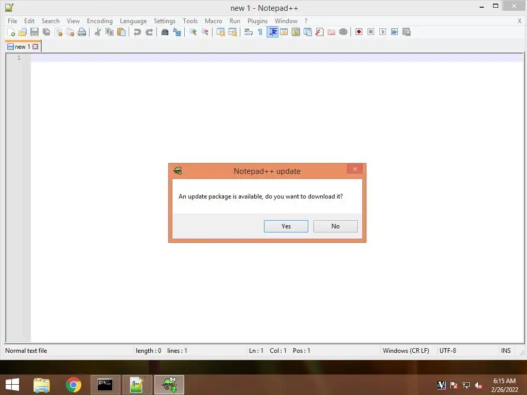Open Google Chrome from the taskbar
The width and height of the screenshot is (527, 395).
(x=74, y=385)
